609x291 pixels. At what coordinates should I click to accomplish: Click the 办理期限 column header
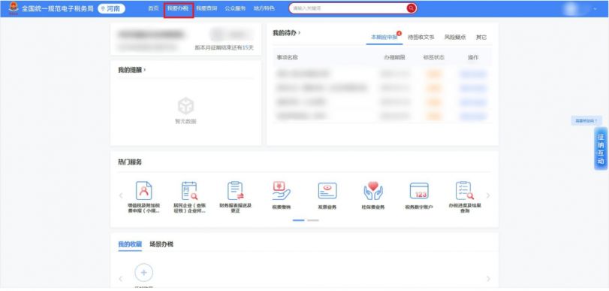[394, 58]
